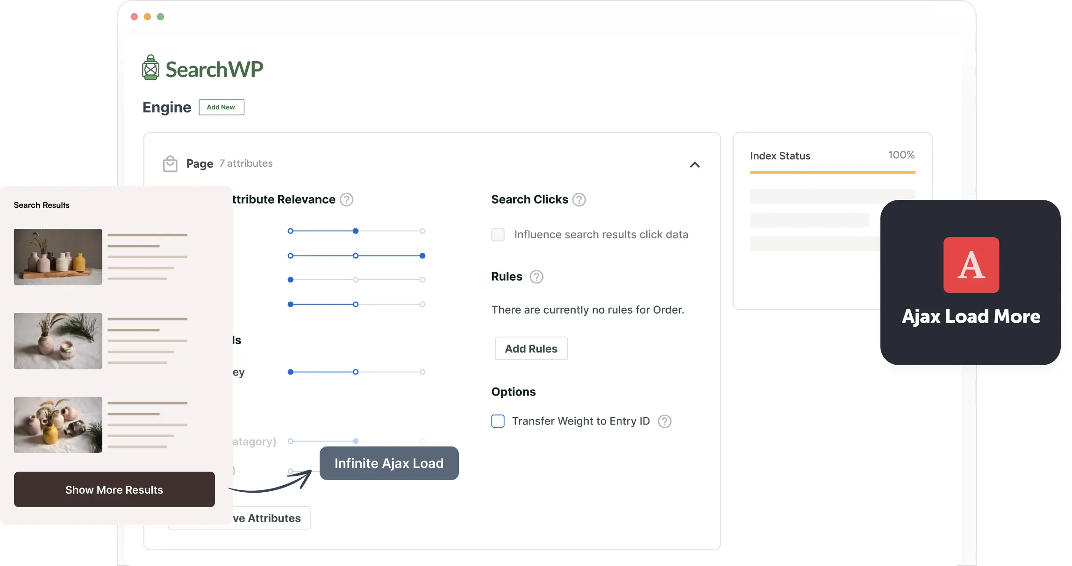Open the Search Clicks help tooltip
Viewport: 1072px width, 566px height.
click(579, 199)
